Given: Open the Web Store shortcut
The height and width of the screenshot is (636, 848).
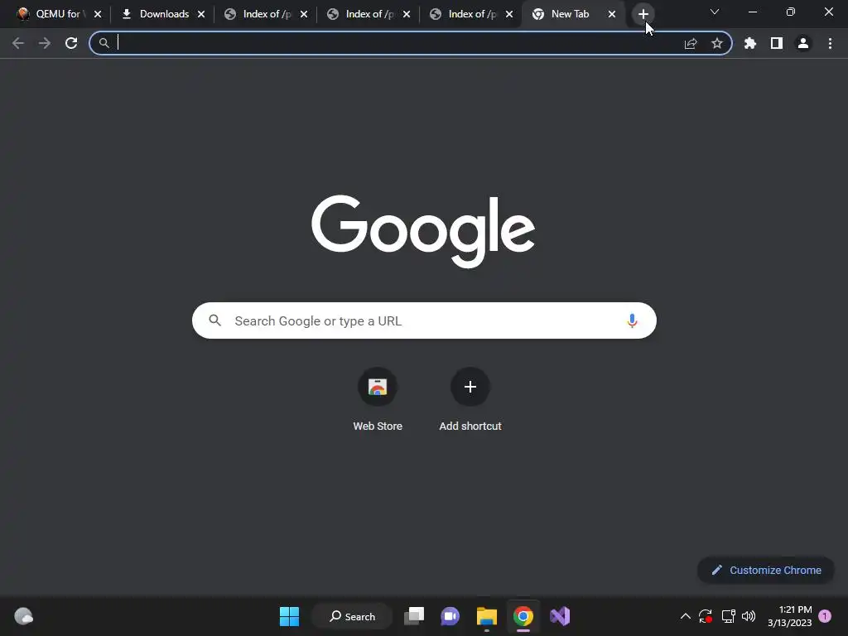Looking at the screenshot, I should [x=378, y=398].
